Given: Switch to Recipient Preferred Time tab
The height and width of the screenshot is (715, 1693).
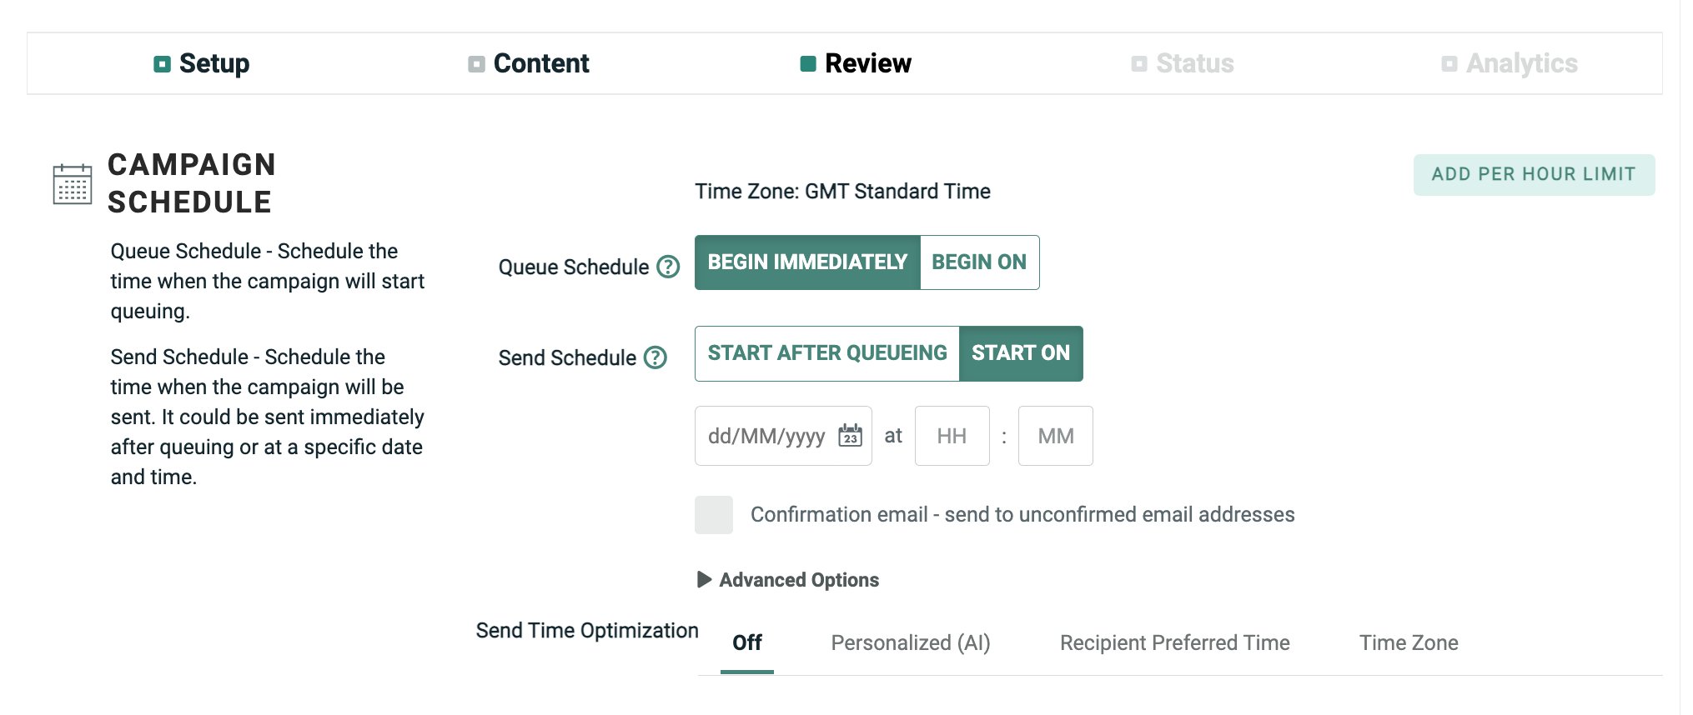Looking at the screenshot, I should [1174, 643].
